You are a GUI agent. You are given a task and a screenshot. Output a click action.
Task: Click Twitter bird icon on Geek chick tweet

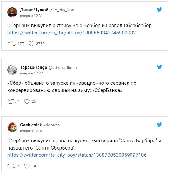click(x=159, y=125)
